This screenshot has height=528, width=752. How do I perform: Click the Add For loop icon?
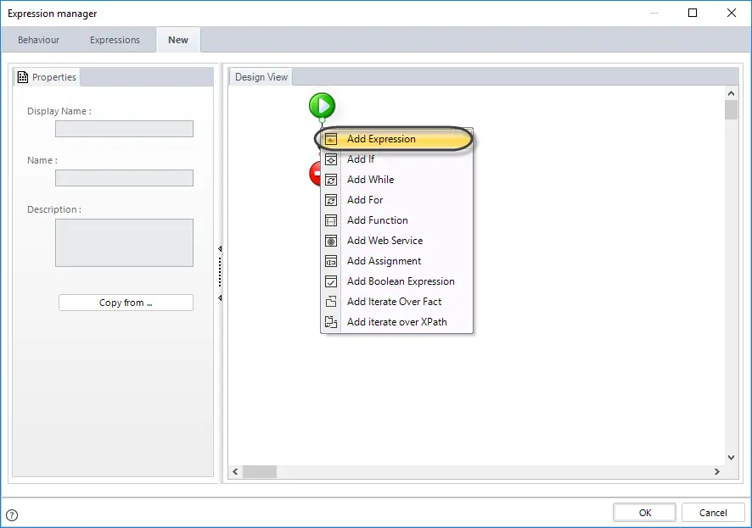point(331,200)
